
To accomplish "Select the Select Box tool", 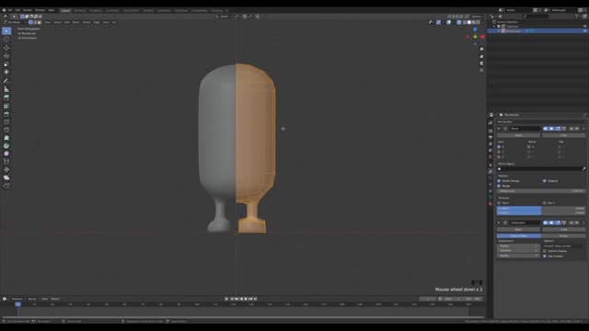I will 6,30.
